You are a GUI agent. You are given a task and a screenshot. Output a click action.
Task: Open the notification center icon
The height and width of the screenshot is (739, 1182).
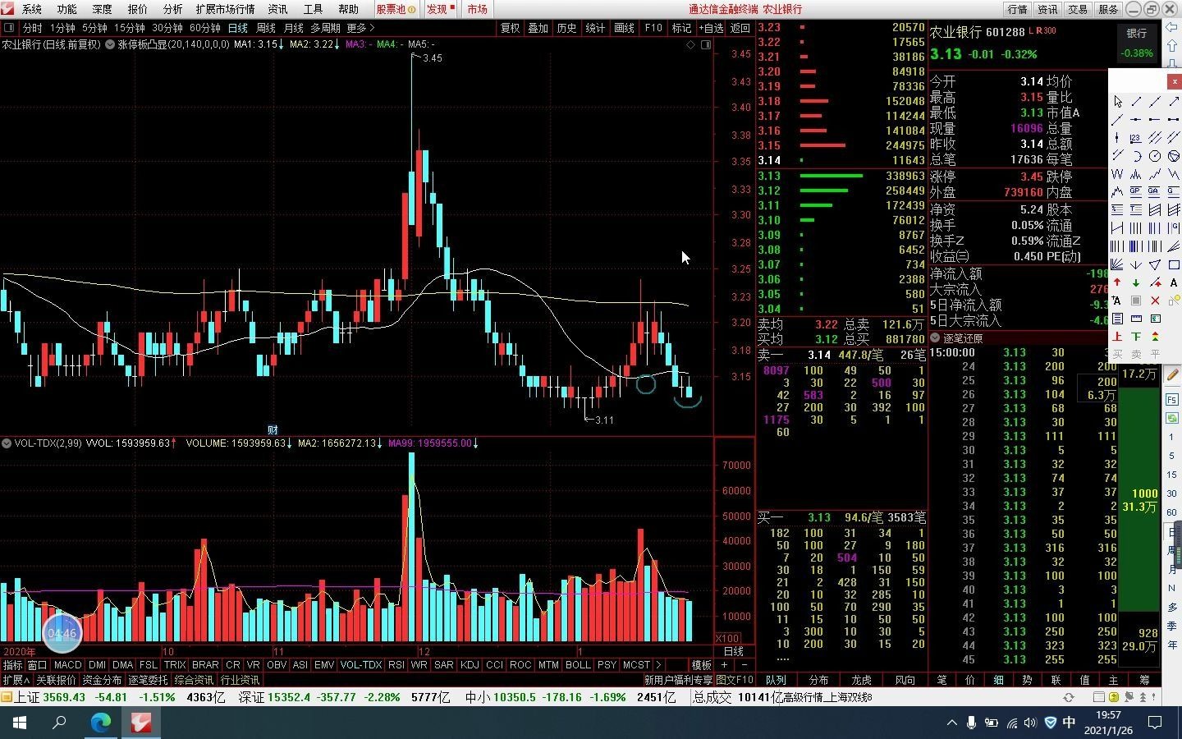click(x=1155, y=723)
